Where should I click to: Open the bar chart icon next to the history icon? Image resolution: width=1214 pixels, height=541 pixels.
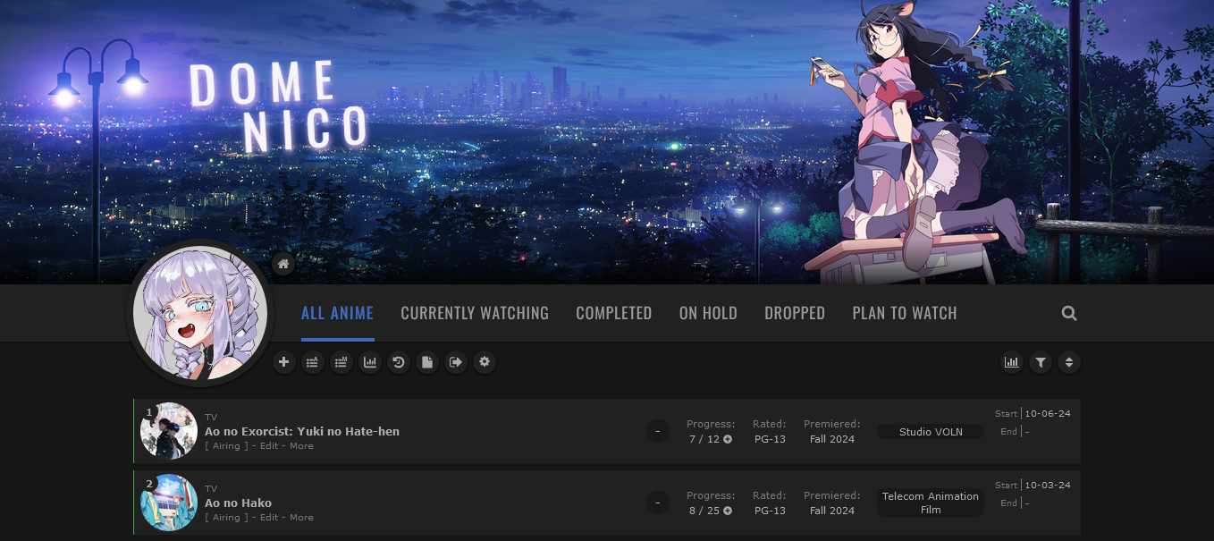tap(369, 362)
